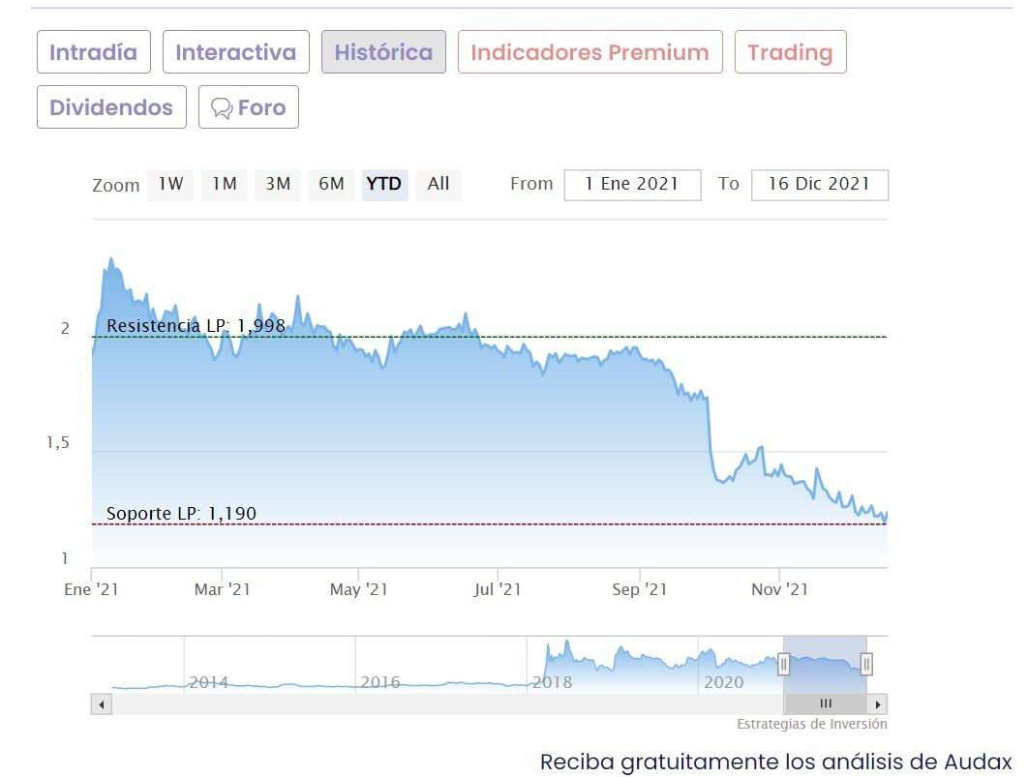This screenshot has width=1028, height=777.
Task: Open Indicadores Premium section
Action: tap(590, 52)
